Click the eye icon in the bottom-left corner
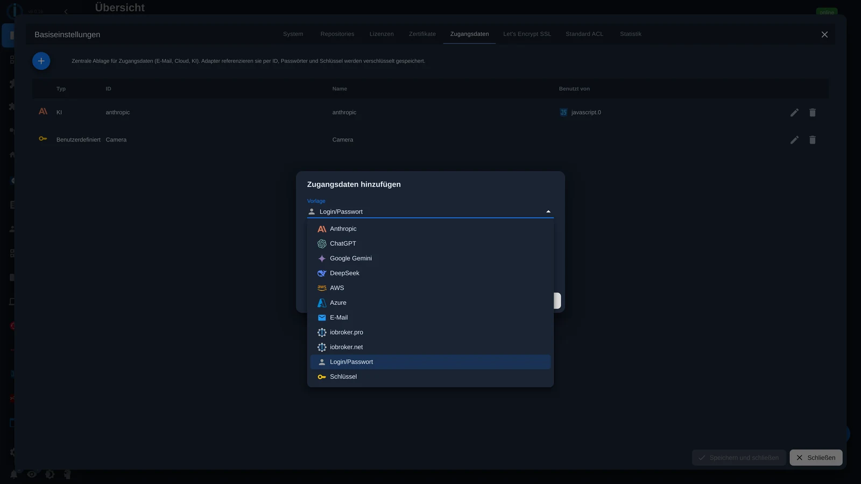The height and width of the screenshot is (484, 861). [x=32, y=474]
